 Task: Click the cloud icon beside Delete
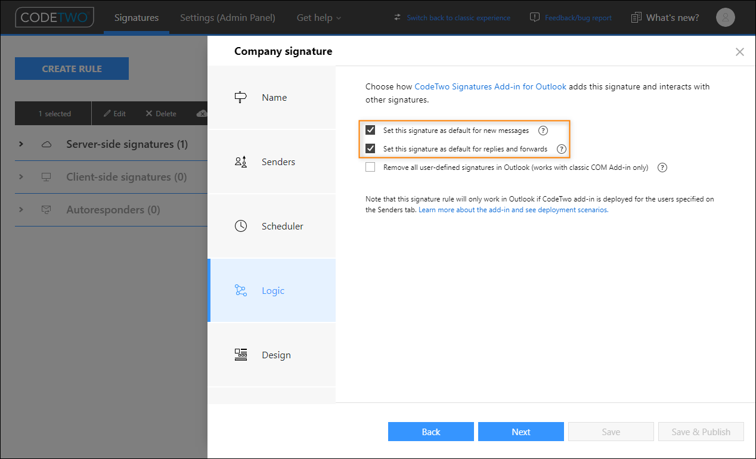point(202,113)
